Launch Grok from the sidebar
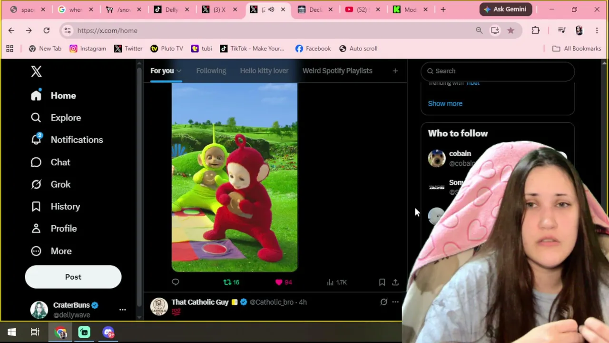This screenshot has width=609, height=343. (x=50, y=184)
